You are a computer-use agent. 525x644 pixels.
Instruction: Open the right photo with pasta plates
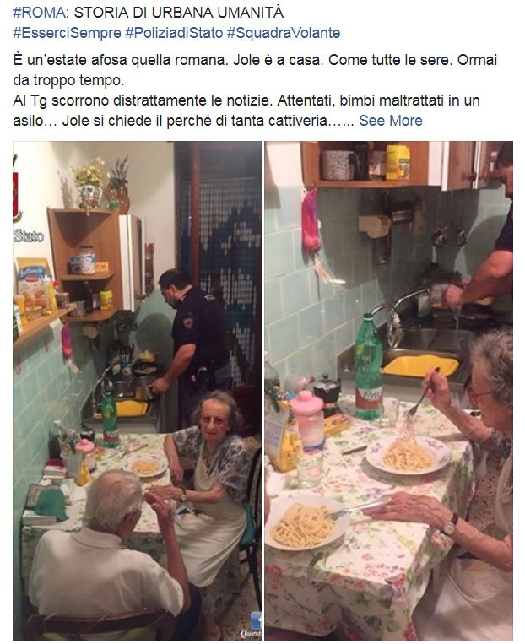pyautogui.click(x=388, y=391)
